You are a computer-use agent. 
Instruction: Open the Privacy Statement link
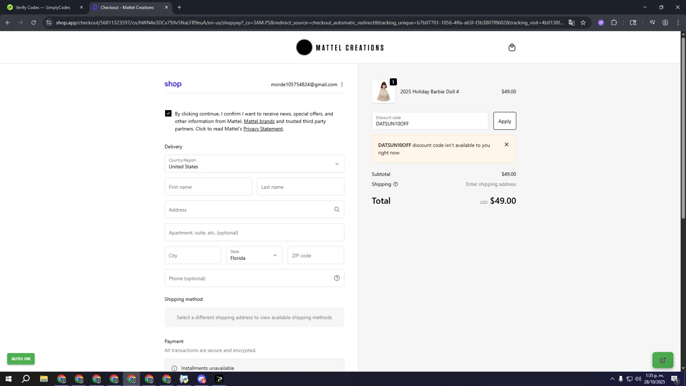pyautogui.click(x=263, y=129)
